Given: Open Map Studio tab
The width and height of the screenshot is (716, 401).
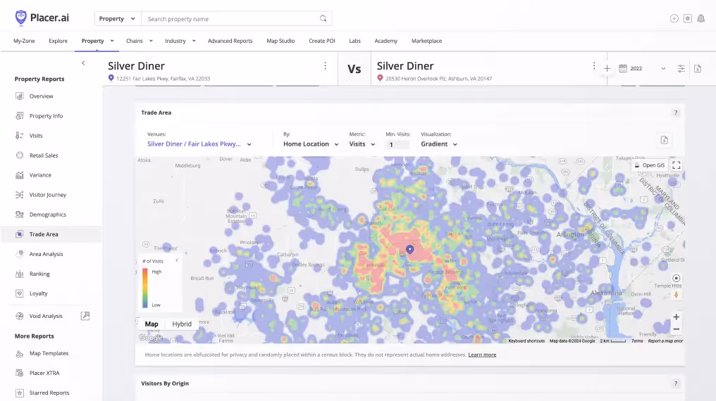Looking at the screenshot, I should pos(280,41).
